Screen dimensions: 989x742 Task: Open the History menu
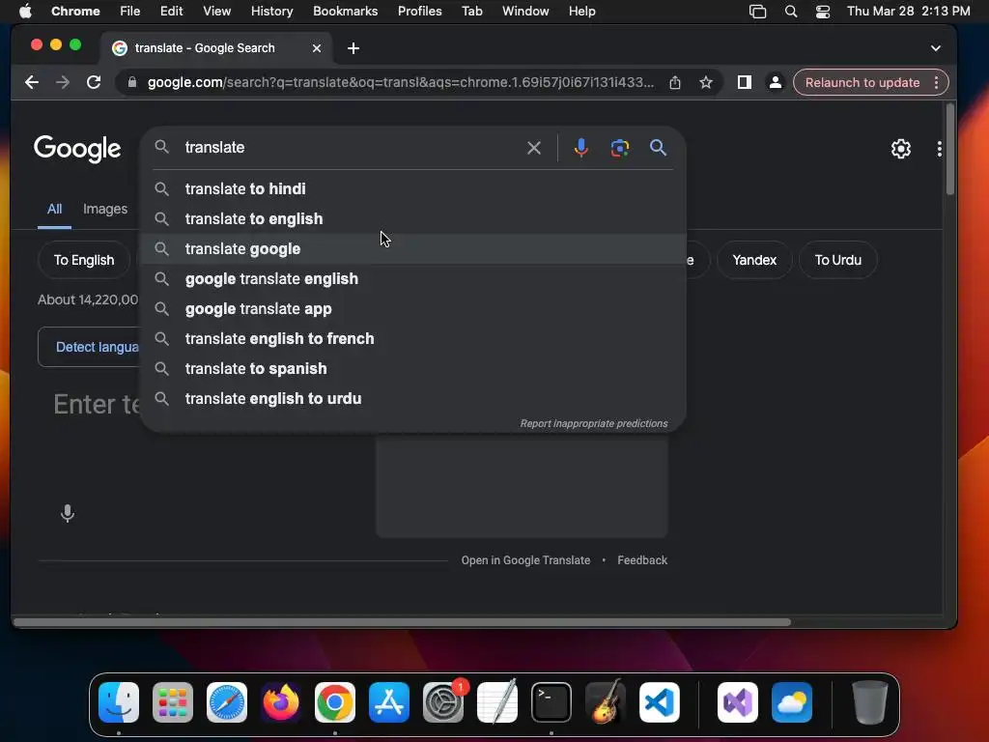[x=271, y=12]
